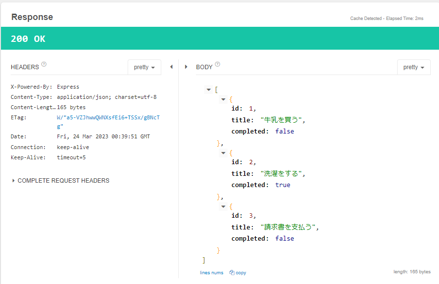Click the lines nums link
This screenshot has width=439, height=284.
tap(211, 272)
